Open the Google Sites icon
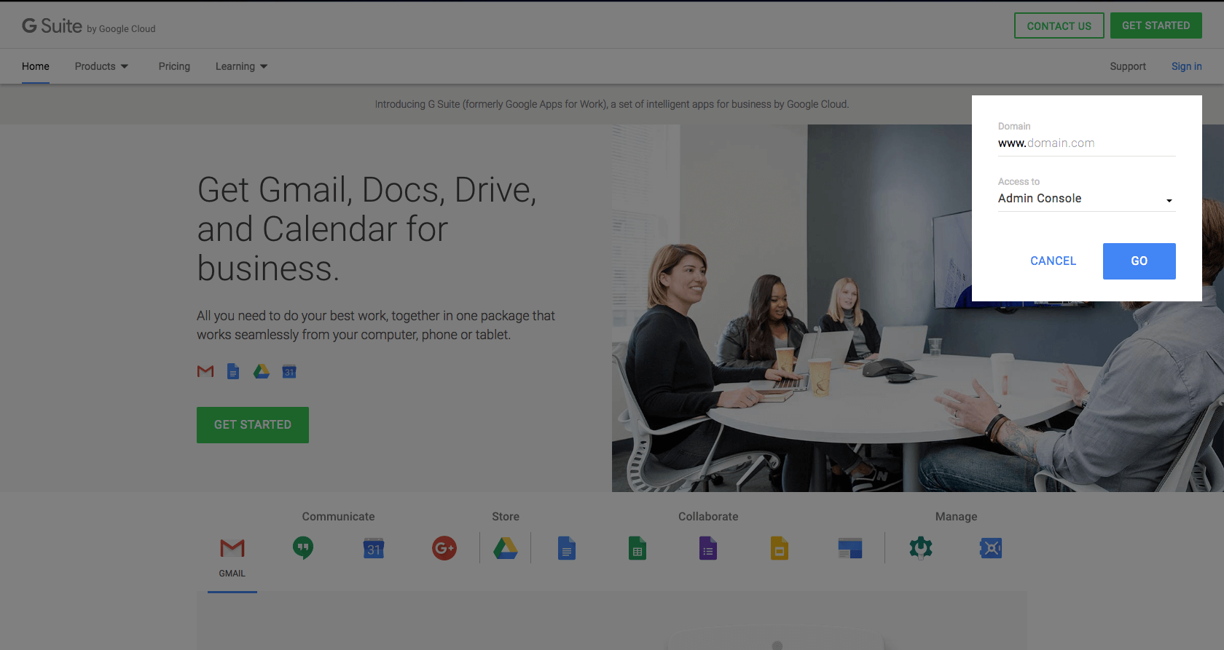The image size is (1224, 650). (x=850, y=548)
